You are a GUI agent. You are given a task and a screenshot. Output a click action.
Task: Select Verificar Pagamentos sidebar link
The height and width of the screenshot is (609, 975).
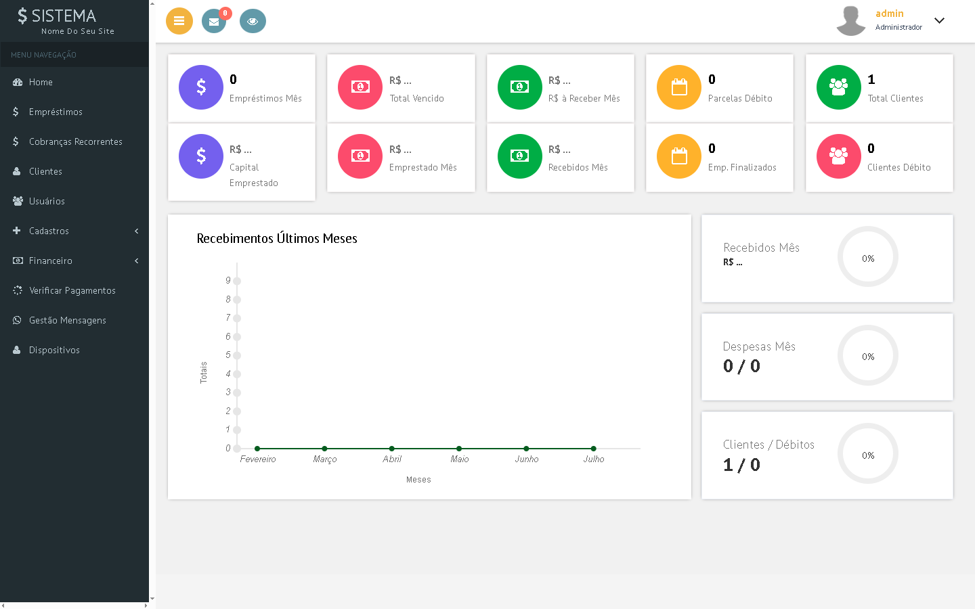click(x=72, y=290)
